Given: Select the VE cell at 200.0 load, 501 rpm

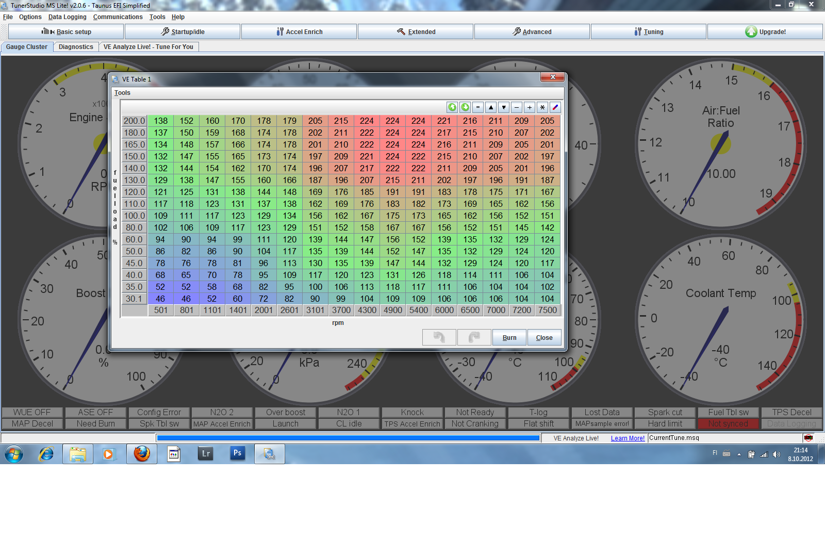Looking at the screenshot, I should pos(161,121).
